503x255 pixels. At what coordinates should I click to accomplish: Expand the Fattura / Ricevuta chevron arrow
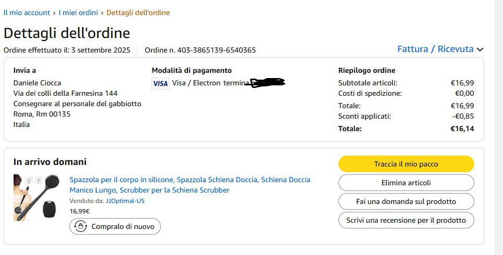coord(480,49)
